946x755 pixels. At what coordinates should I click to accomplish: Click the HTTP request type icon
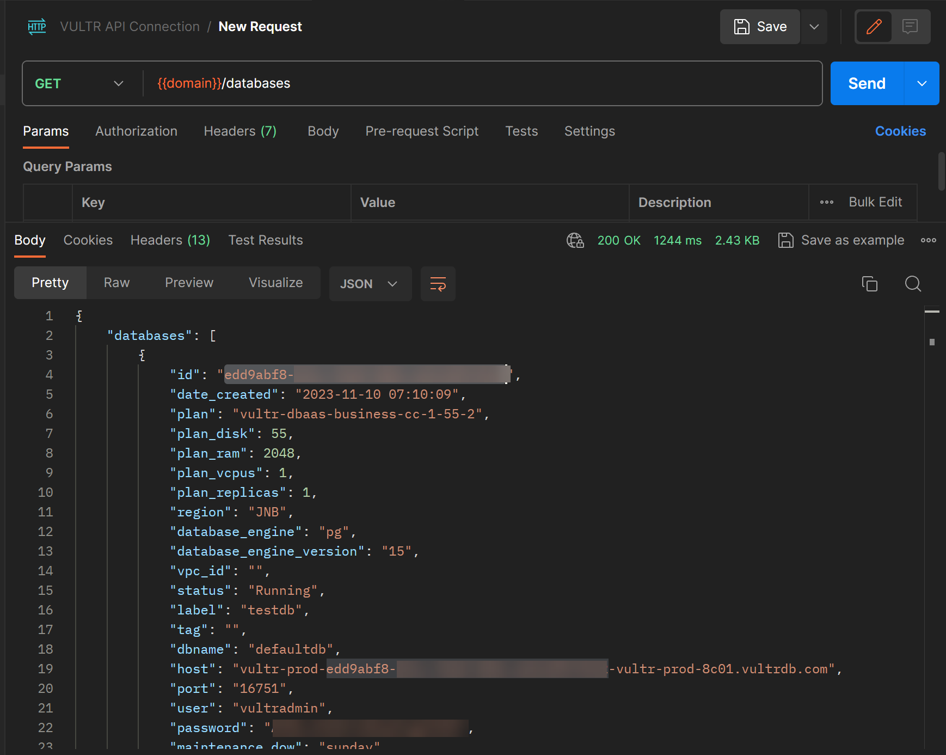(x=37, y=26)
